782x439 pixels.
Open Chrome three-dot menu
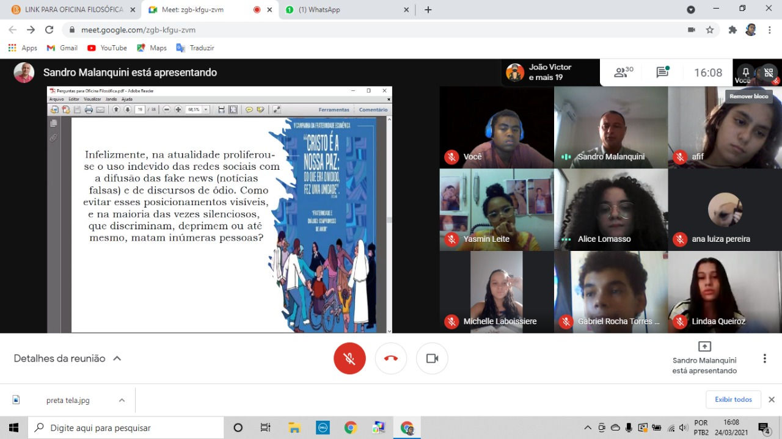pyautogui.click(x=769, y=29)
